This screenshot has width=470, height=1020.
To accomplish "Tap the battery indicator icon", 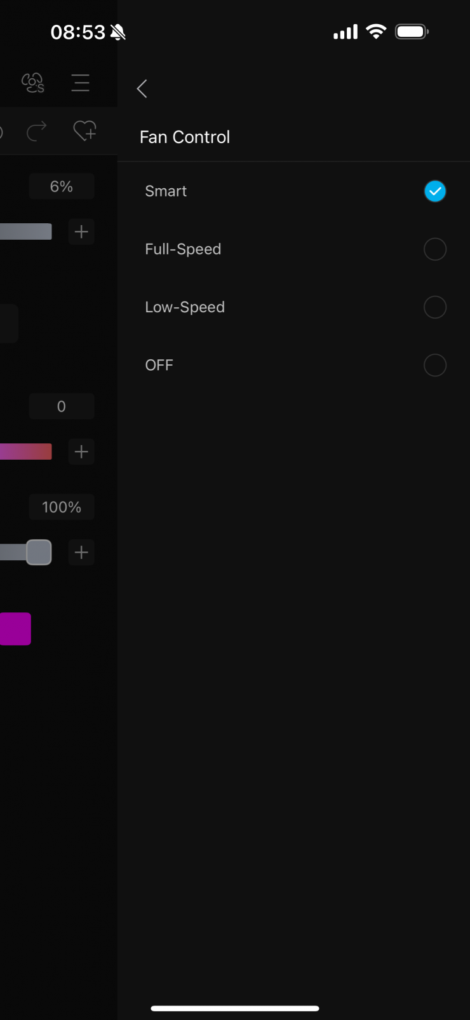I will point(412,32).
